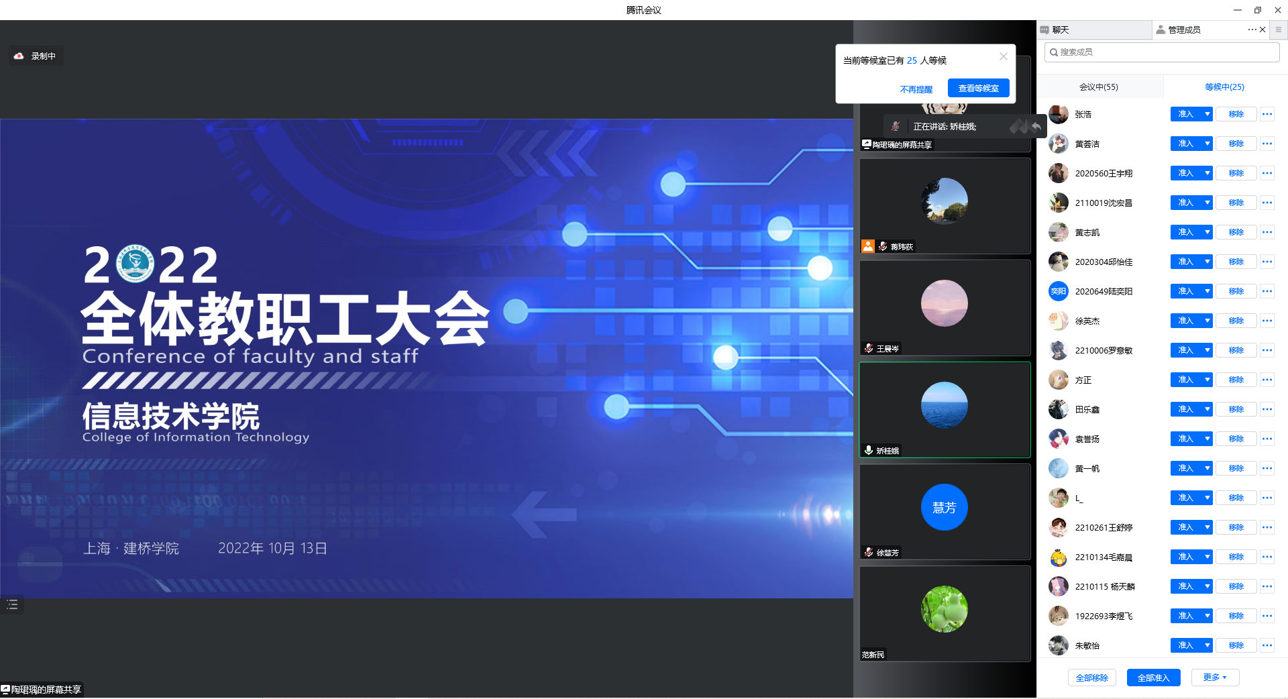Click the 不再提醒 link
This screenshot has width=1288, height=699.
coord(916,89)
